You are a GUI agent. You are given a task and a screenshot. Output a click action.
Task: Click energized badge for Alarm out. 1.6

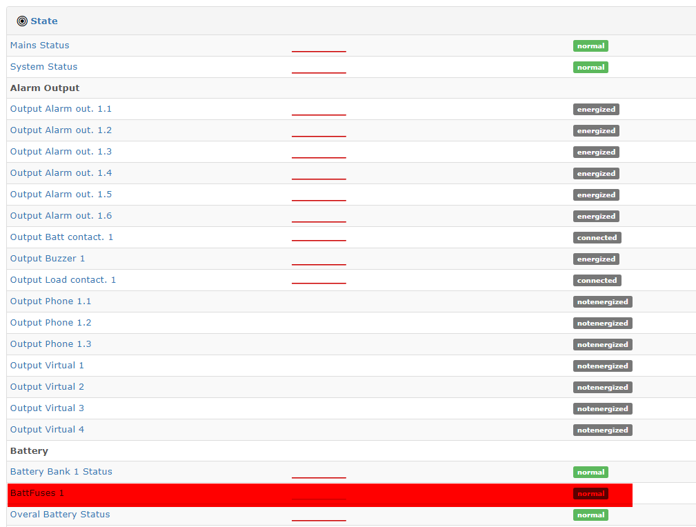coord(596,216)
